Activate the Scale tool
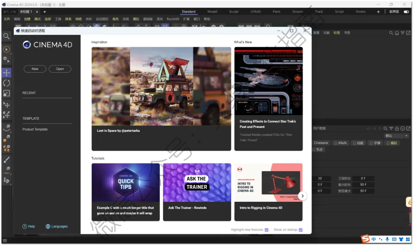The height and width of the screenshot is (245, 413). pyautogui.click(x=7, y=93)
